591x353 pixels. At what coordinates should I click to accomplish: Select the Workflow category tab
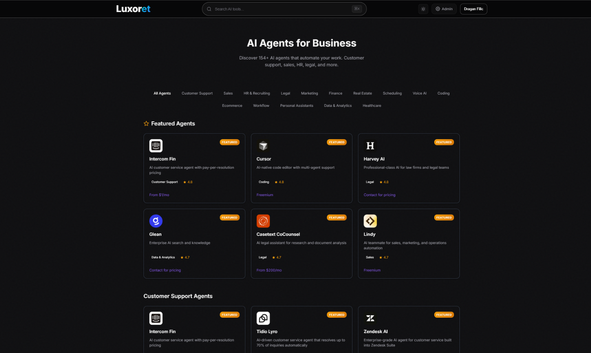pos(261,105)
